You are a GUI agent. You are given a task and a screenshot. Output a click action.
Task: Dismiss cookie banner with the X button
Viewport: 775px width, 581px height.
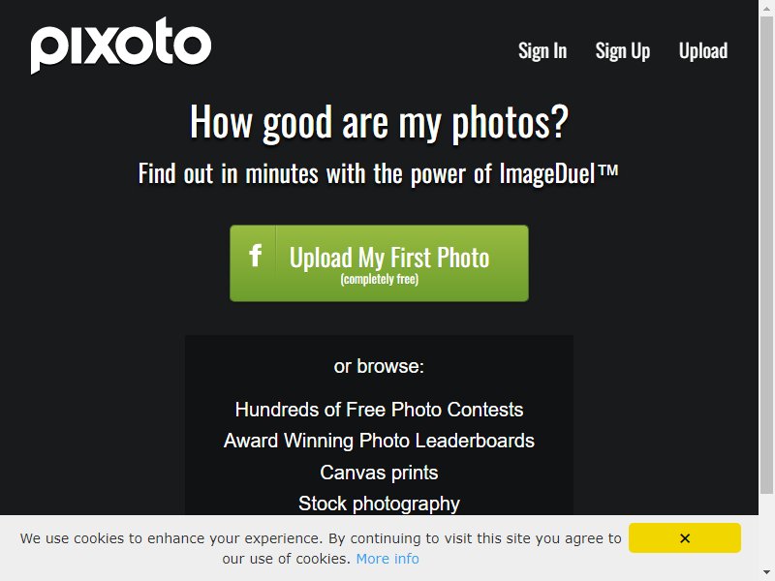(685, 538)
